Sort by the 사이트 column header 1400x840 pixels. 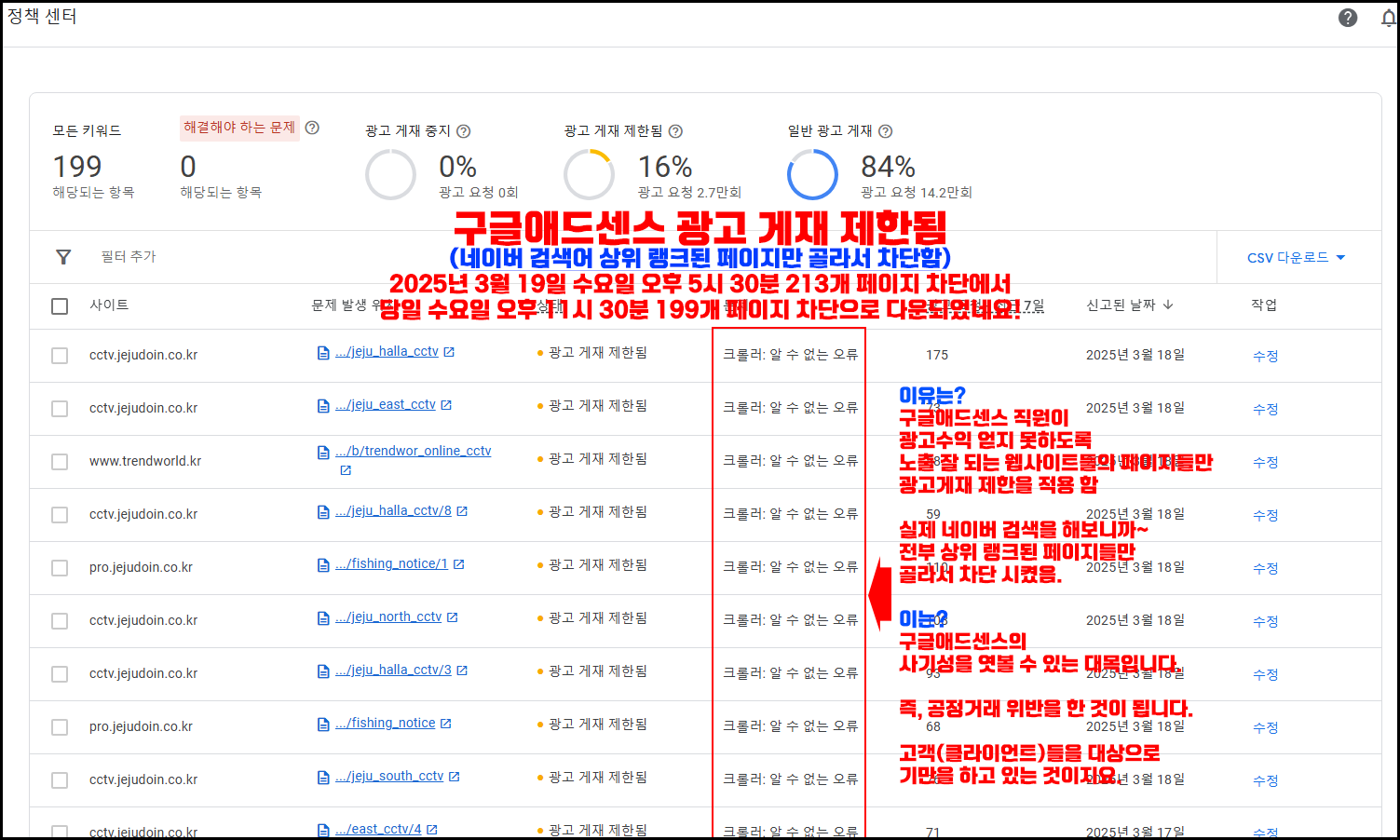[109, 305]
